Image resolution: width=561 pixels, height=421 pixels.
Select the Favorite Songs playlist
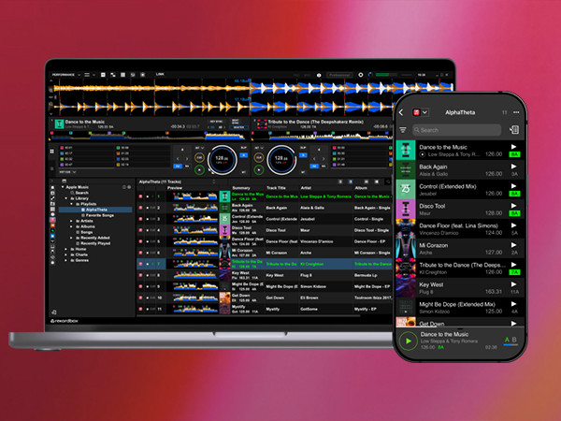97,215
